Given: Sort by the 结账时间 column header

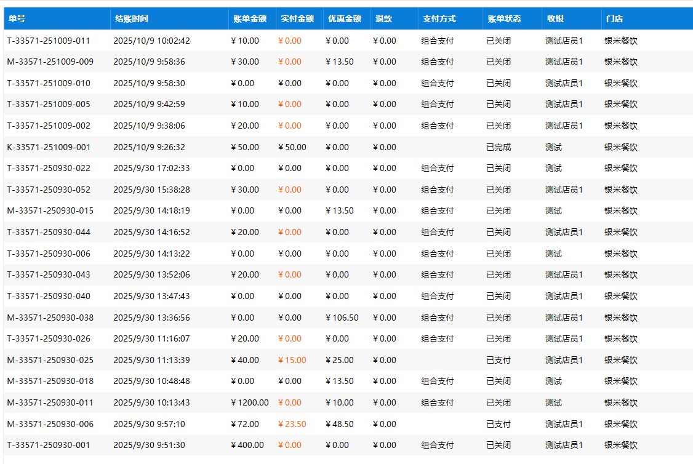Looking at the screenshot, I should click(130, 18).
